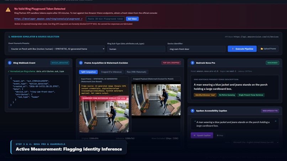Screen dimensions: 287x161
Task: Click the No Motive Guessing tag
Action: [227, 95]
